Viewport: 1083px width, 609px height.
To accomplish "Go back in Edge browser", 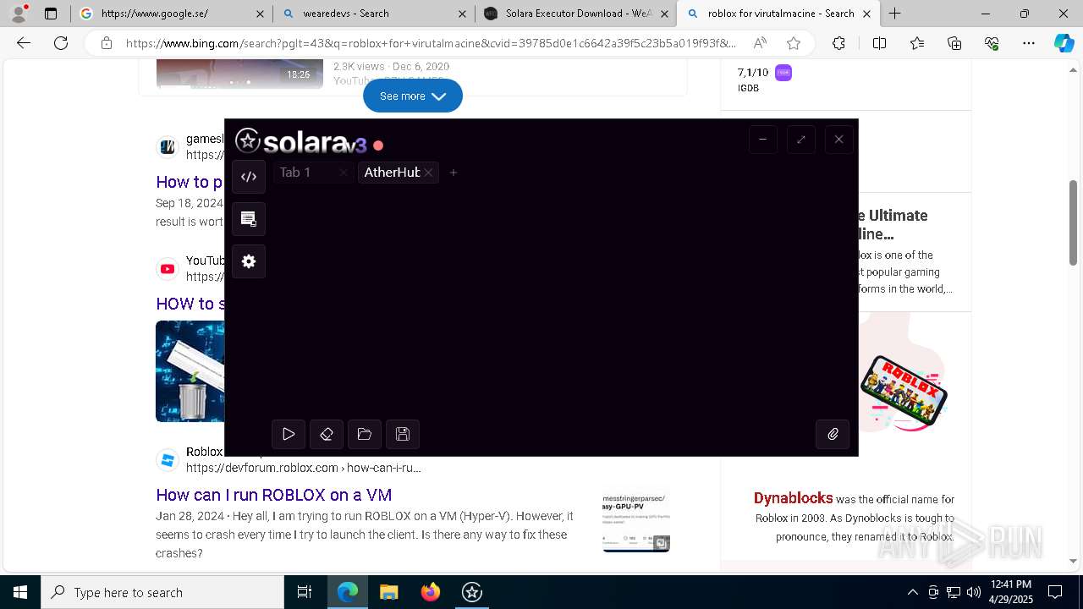I will (x=24, y=43).
